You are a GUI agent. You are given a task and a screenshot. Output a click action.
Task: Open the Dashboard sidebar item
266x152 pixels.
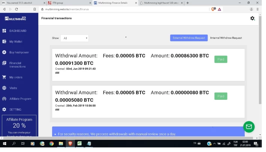click(15, 31)
